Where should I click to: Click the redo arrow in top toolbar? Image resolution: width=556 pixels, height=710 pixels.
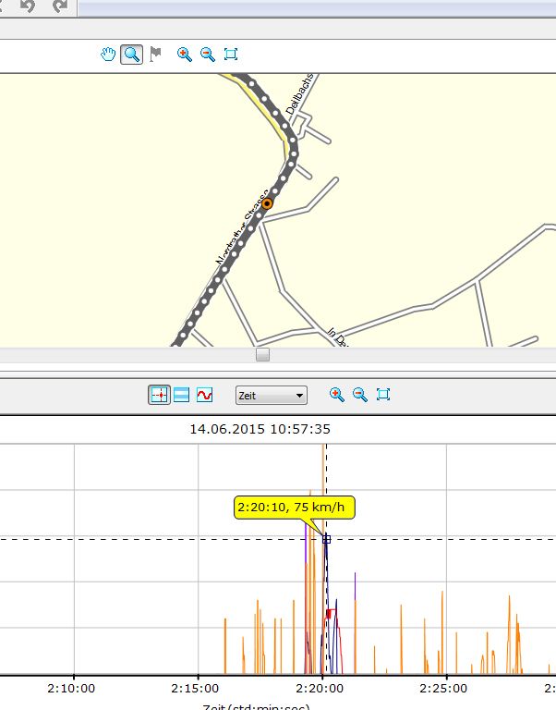(60, 6)
